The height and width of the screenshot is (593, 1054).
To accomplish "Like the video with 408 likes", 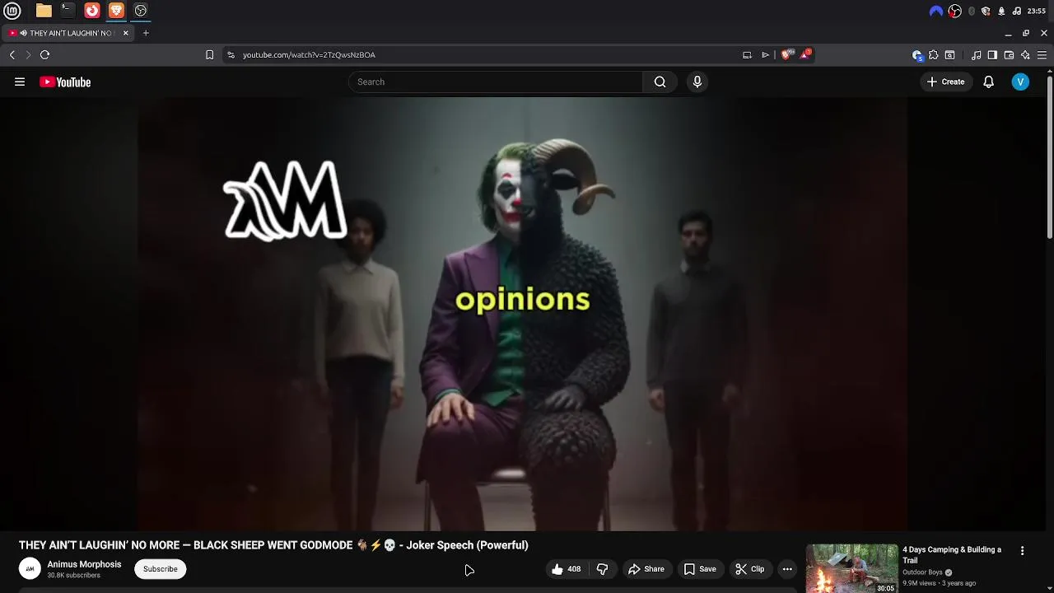I will [567, 569].
